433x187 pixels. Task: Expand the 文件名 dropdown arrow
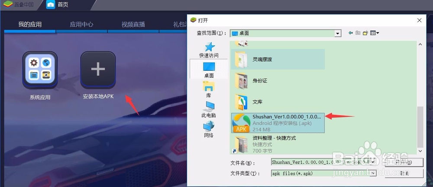point(373,162)
